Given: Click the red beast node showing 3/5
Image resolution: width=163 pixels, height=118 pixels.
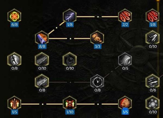Looking at the screenshot, I should [125, 104].
